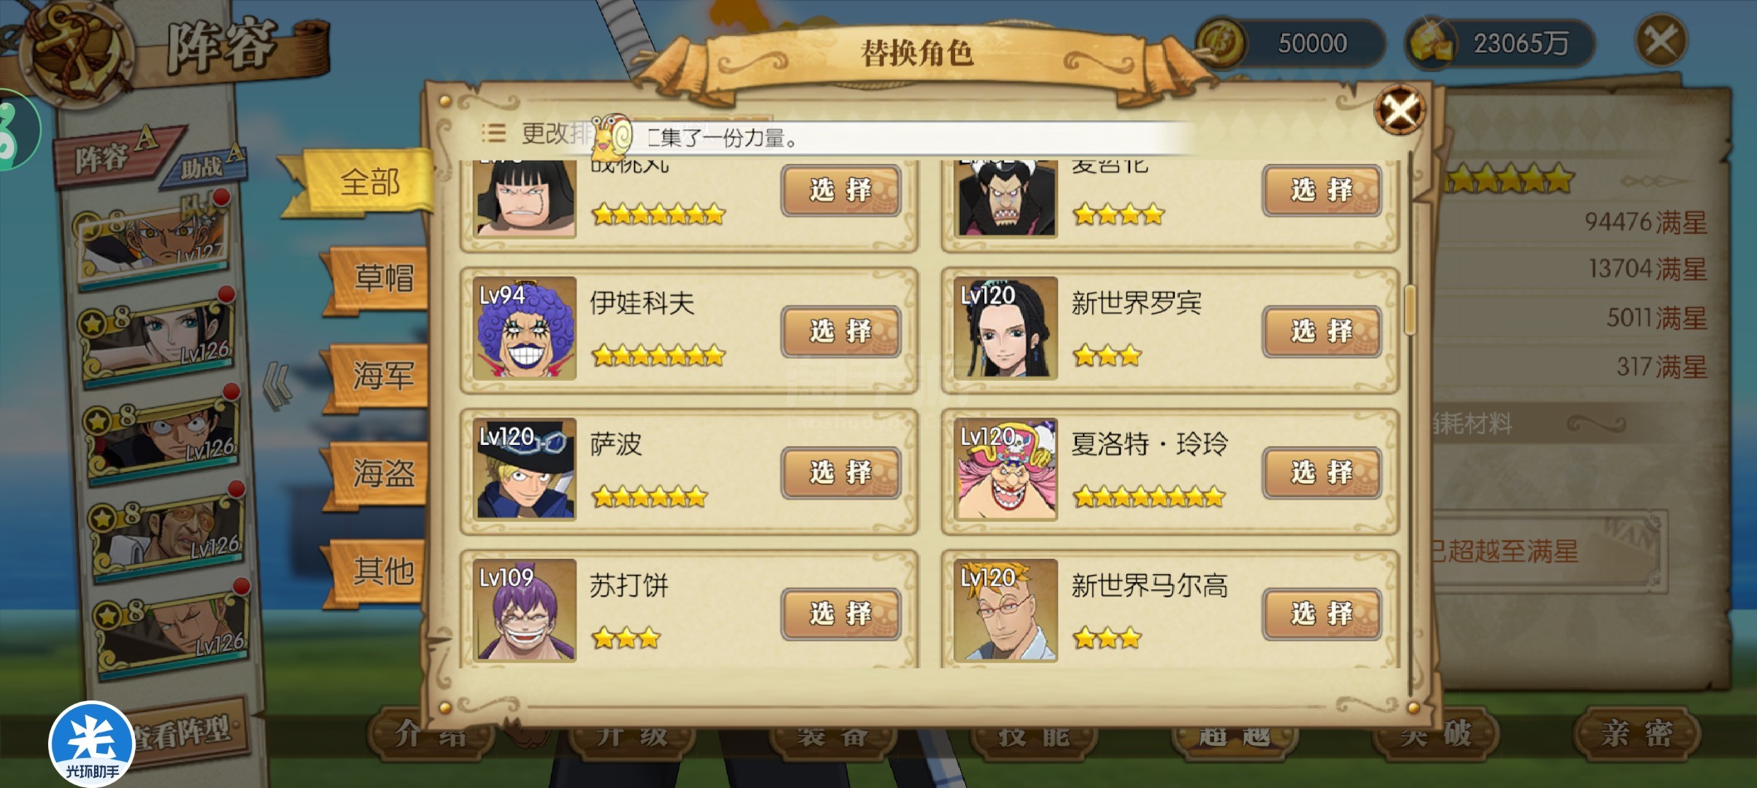Screen dimensions: 1757x788
Task: Tap the 新世界罗宾 portrait icon
Action: pyautogui.click(x=1005, y=328)
